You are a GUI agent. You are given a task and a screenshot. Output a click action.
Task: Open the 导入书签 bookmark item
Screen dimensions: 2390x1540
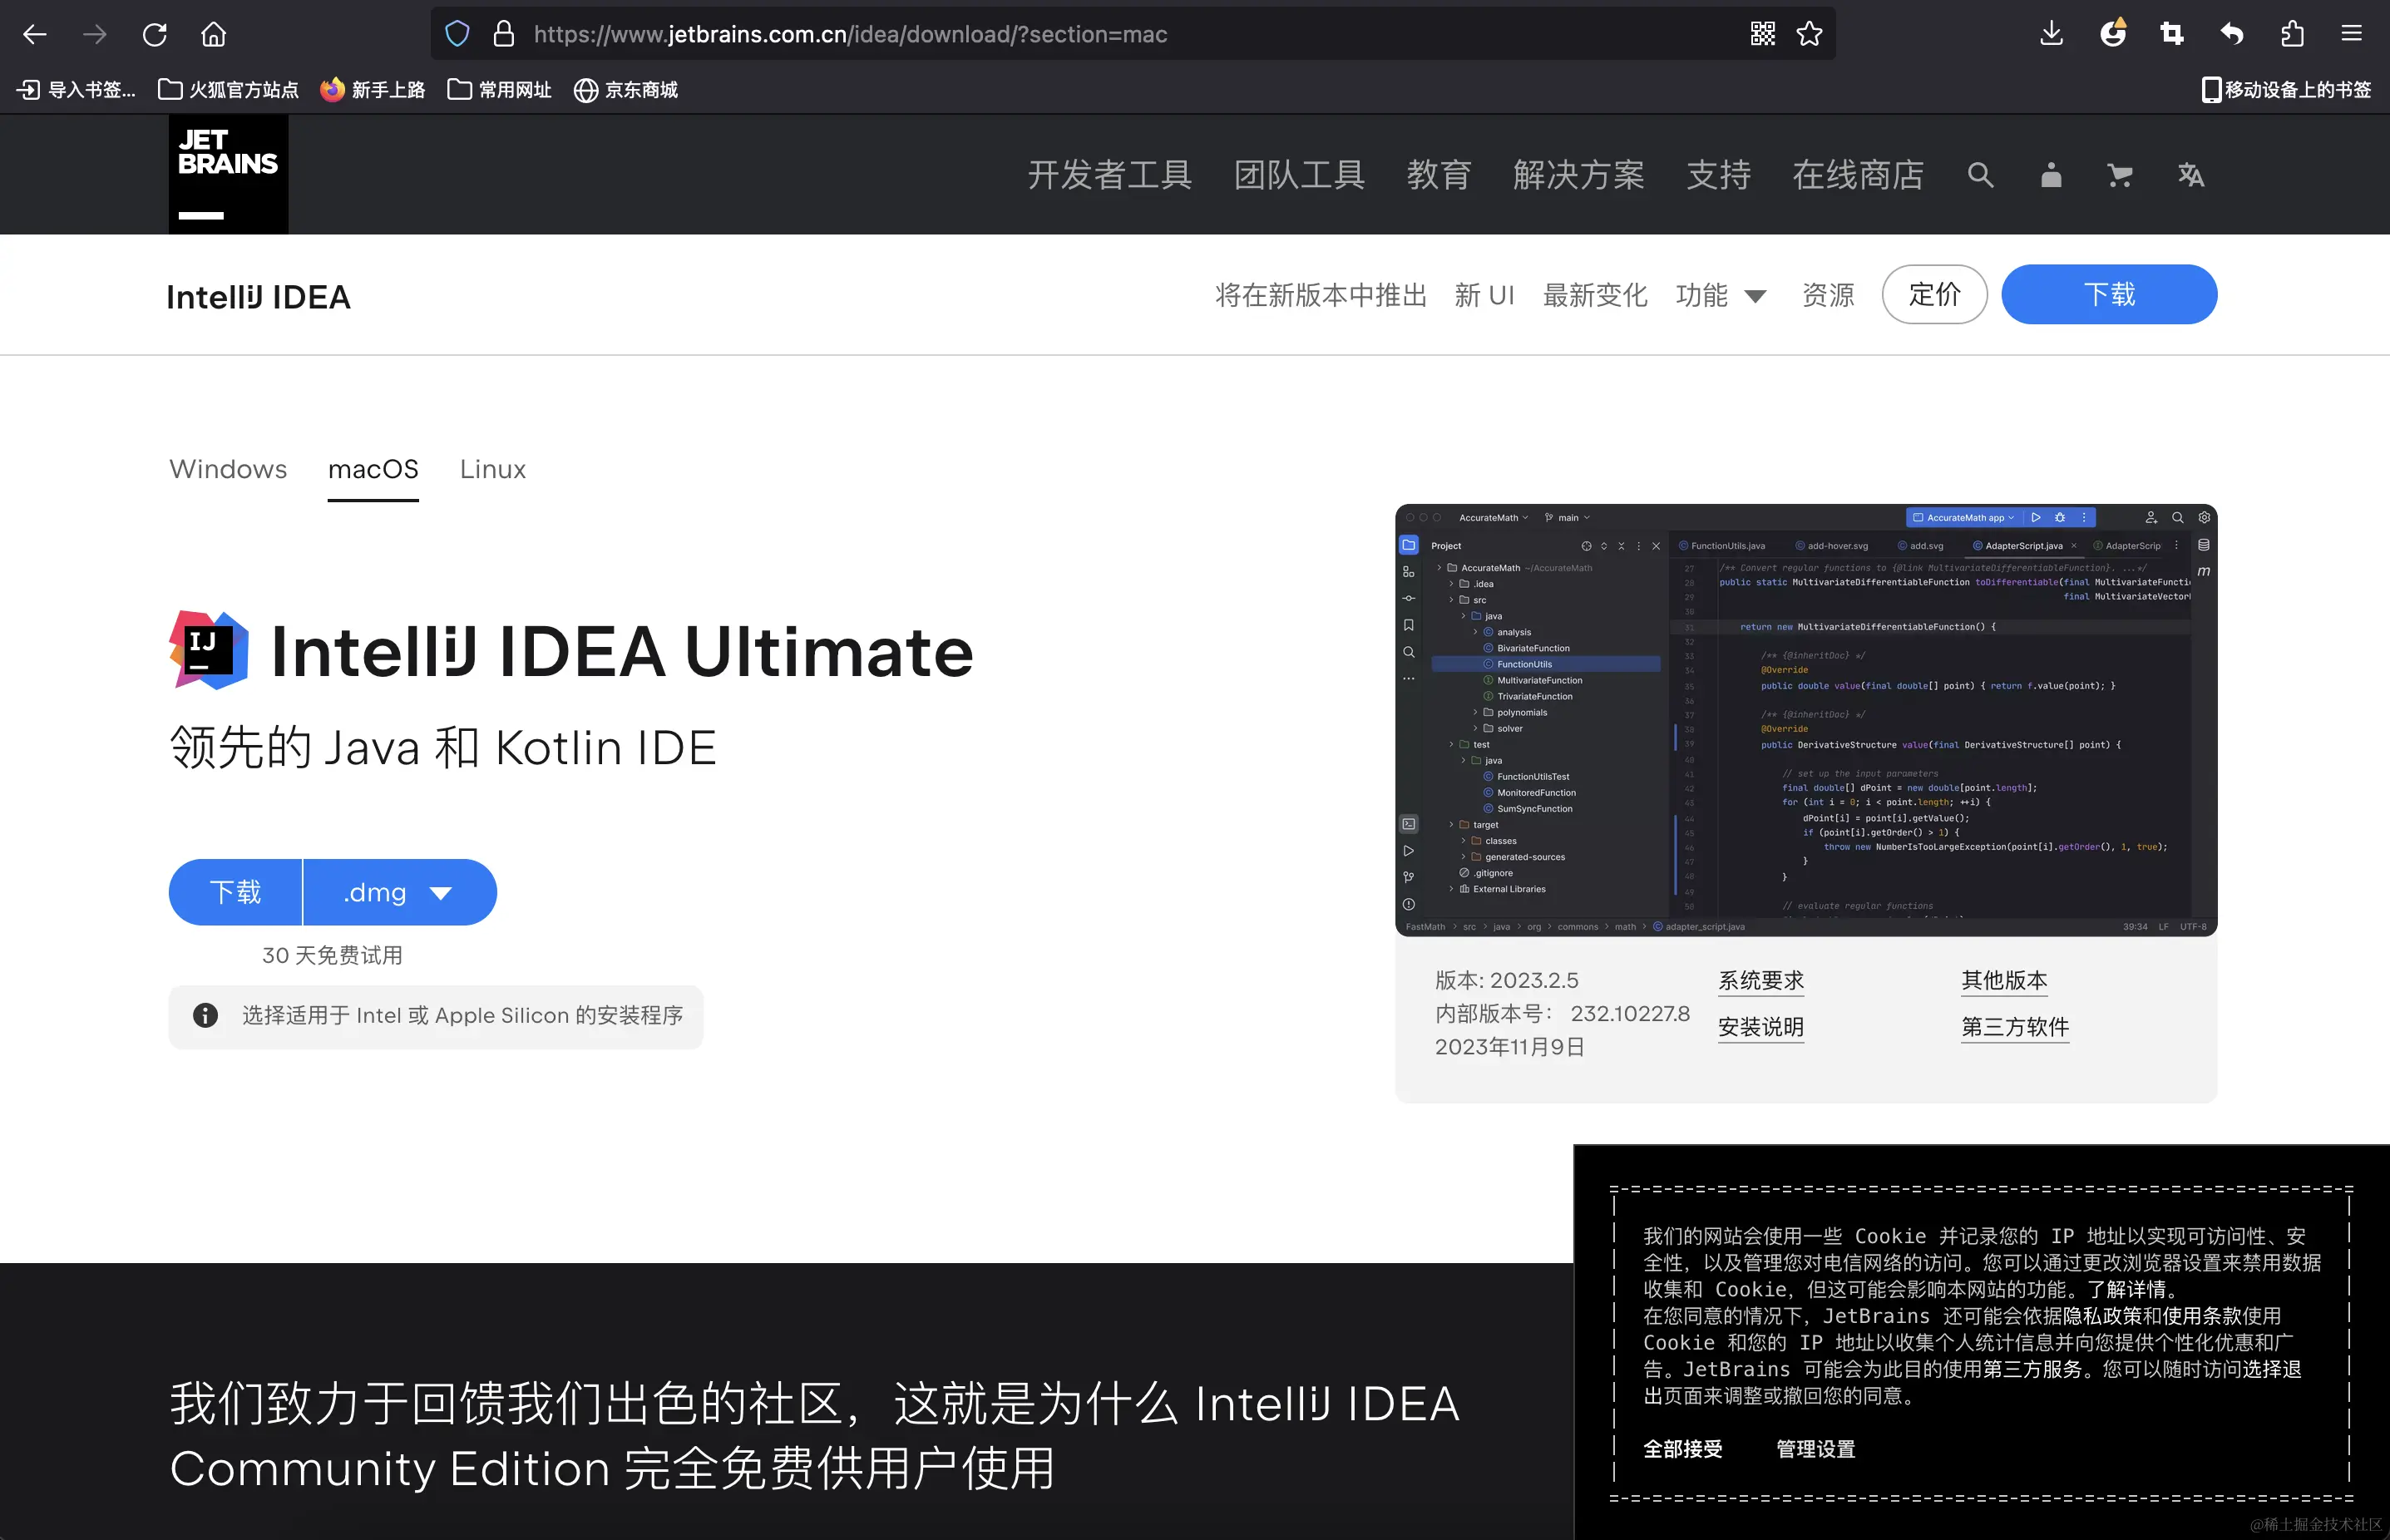[76, 90]
